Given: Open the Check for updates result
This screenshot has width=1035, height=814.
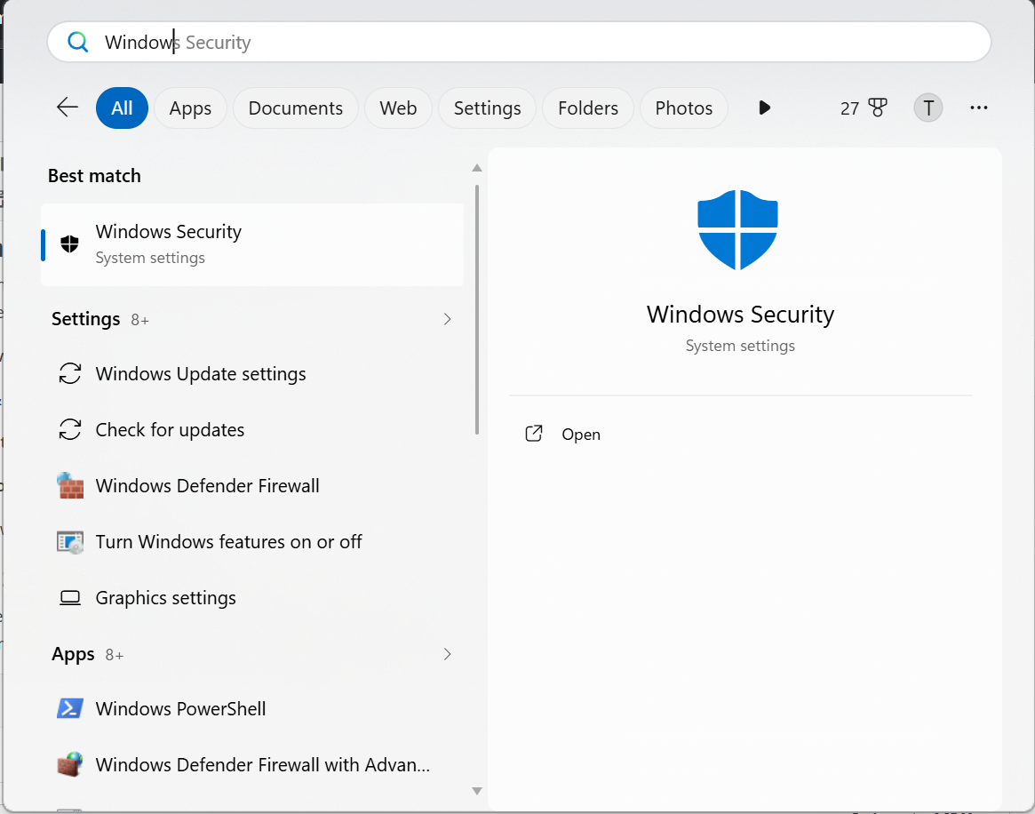Looking at the screenshot, I should 252,430.
